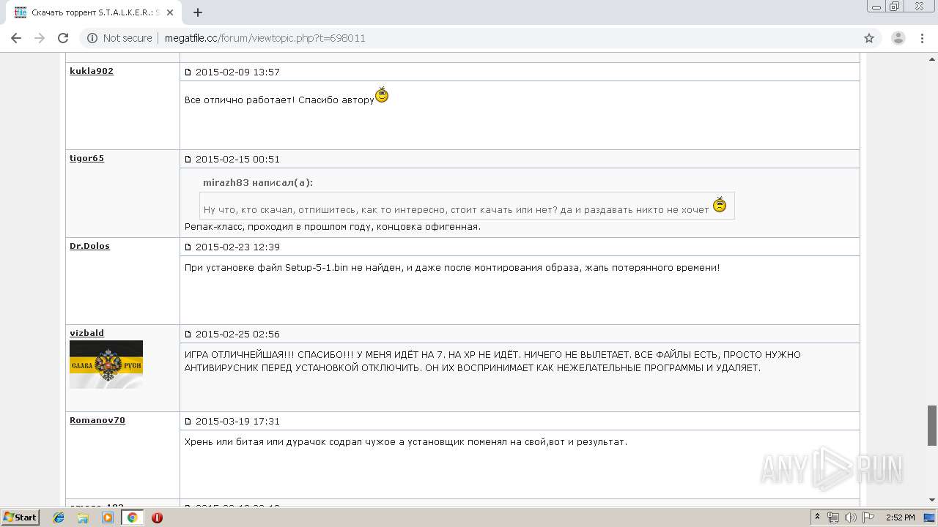Open Windows Explorer folder in taskbar
The image size is (938, 527).
[x=83, y=517]
